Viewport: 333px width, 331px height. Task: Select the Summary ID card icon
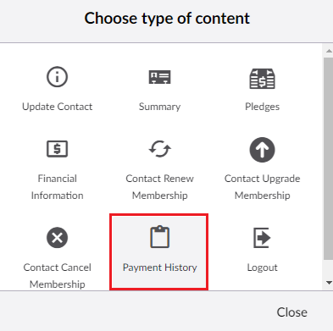coord(160,77)
